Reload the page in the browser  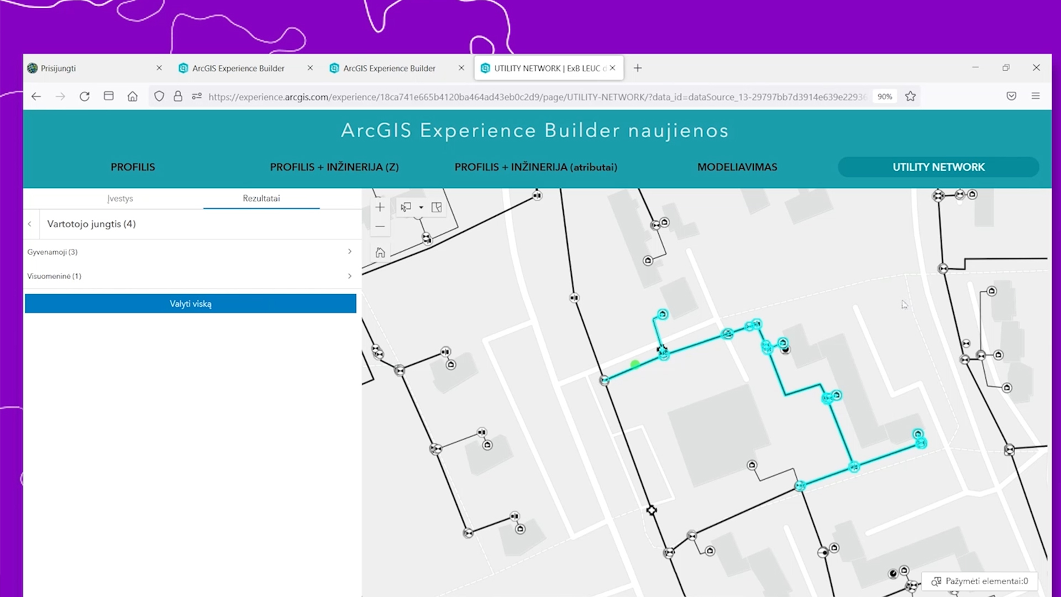84,96
